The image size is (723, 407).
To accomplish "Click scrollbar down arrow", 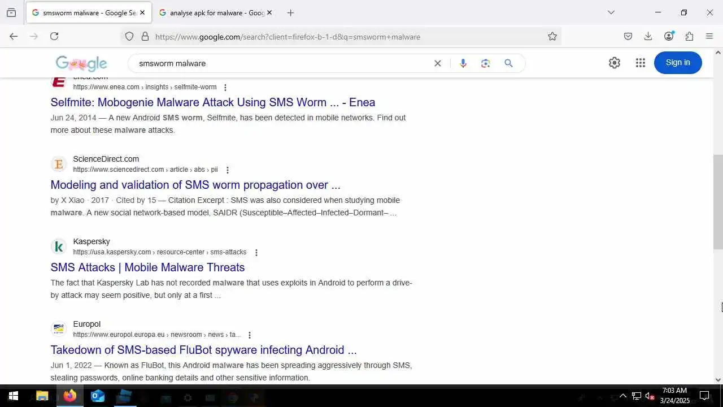I will [718, 380].
